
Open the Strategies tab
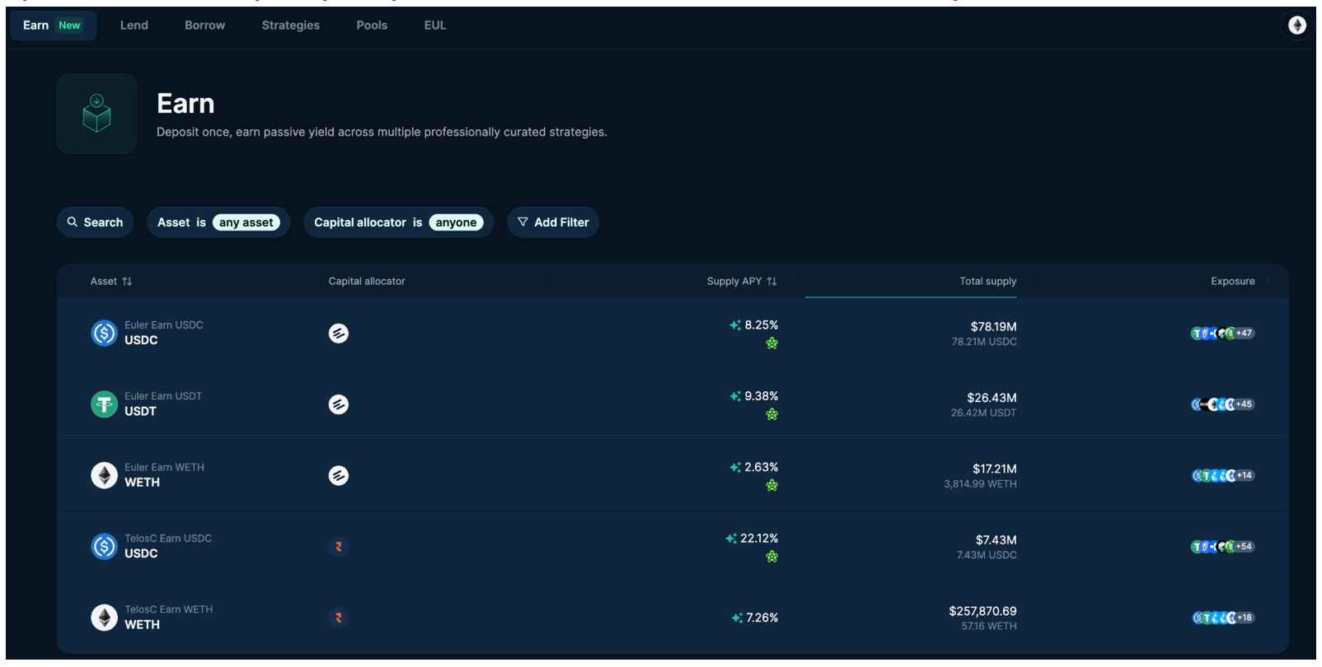click(290, 26)
